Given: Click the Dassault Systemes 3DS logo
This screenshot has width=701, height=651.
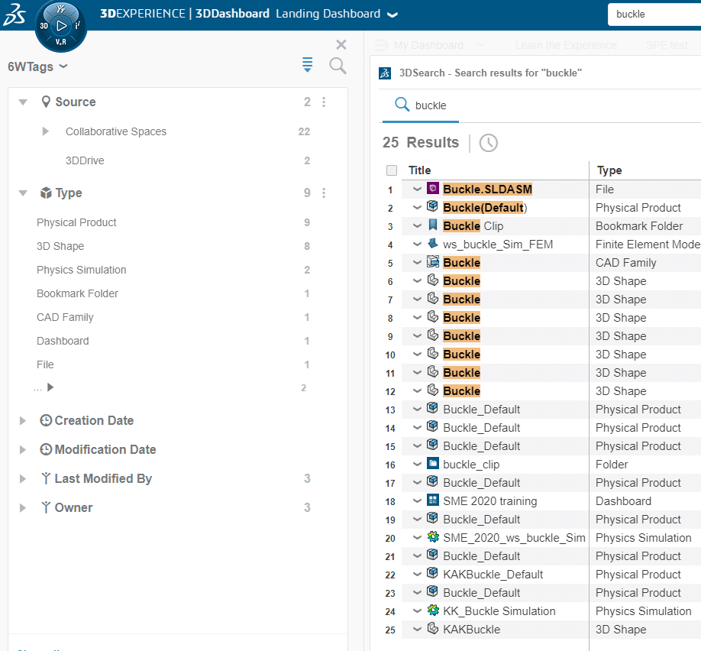Looking at the screenshot, I should pos(14,14).
